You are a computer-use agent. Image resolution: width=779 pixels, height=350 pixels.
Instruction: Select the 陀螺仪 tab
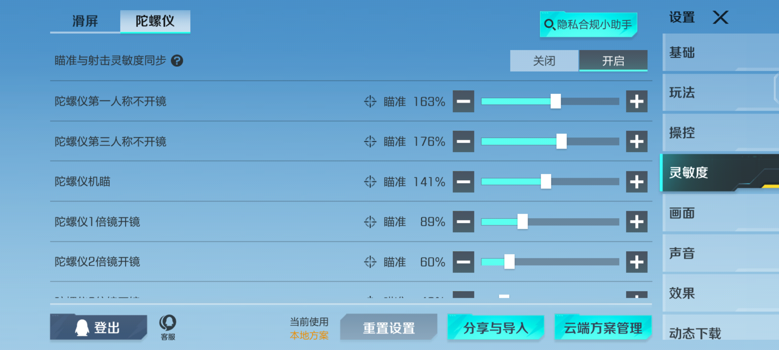(155, 21)
